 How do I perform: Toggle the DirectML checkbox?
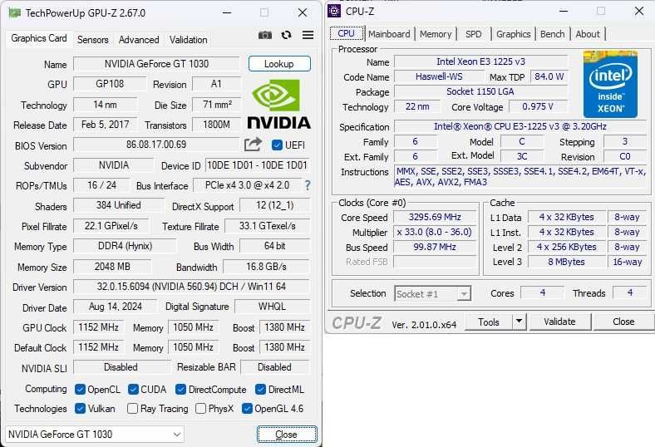pos(260,390)
